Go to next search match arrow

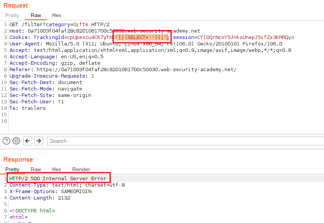tap(39, 141)
